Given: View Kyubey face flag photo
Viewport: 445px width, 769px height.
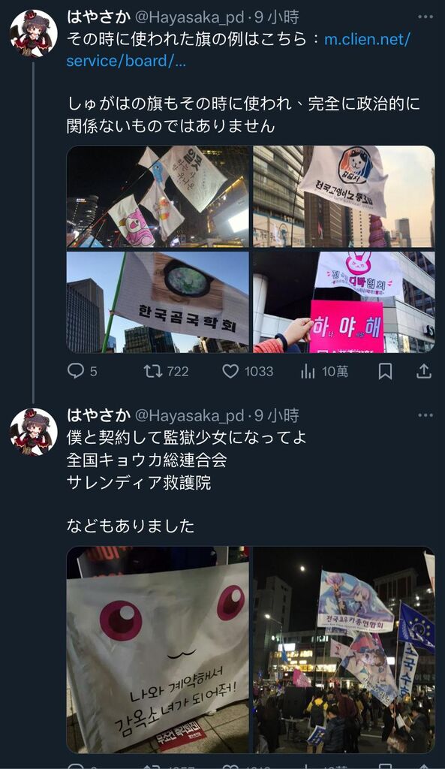Looking at the screenshot, I should point(158,650).
